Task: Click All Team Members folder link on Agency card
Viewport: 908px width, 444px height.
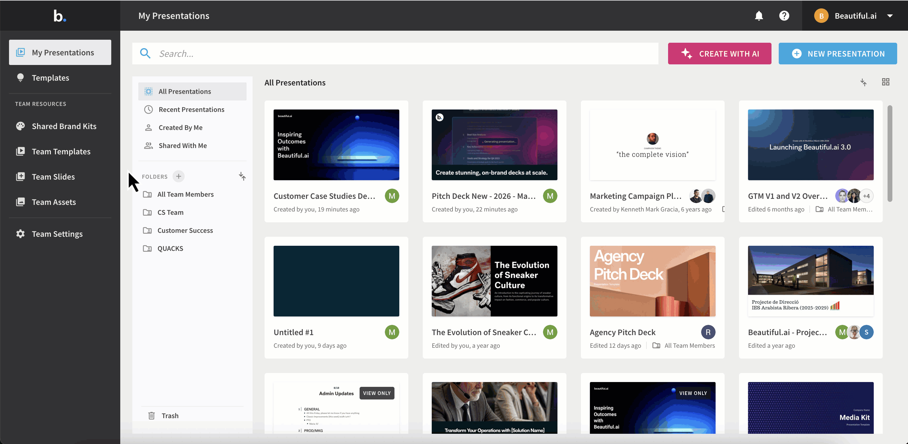Action: click(684, 346)
